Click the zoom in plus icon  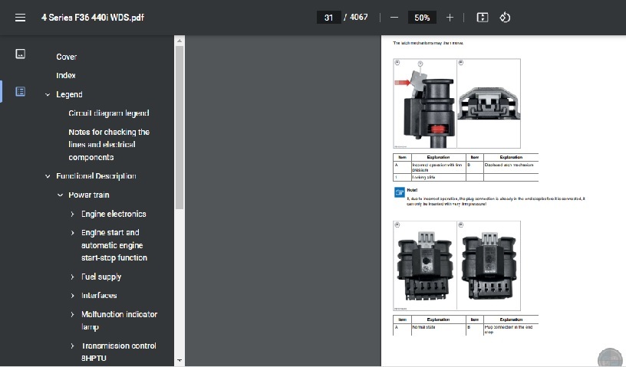pos(450,18)
